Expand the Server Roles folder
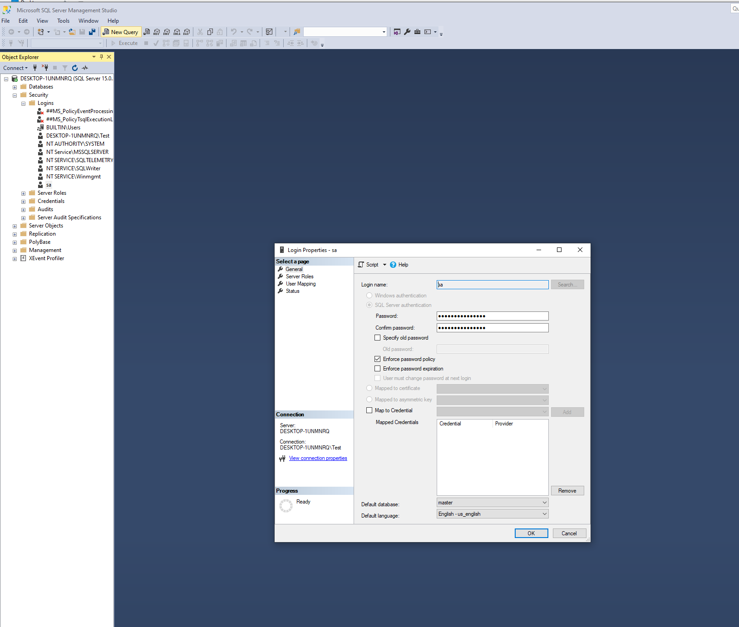The height and width of the screenshot is (627, 739). 24,193
